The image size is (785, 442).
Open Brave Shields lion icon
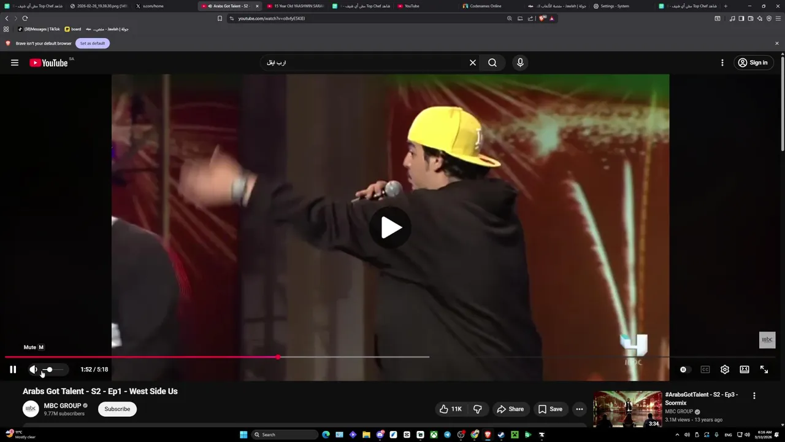pyautogui.click(x=542, y=18)
